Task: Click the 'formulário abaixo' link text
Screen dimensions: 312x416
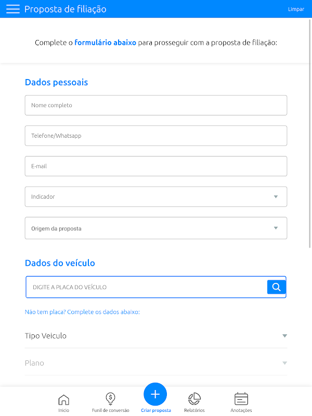Action: pos(105,43)
